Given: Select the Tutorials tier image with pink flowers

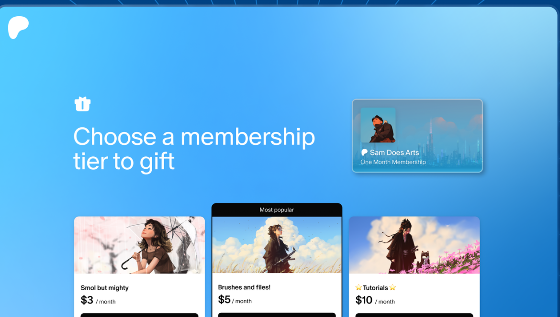Looking at the screenshot, I should click(414, 245).
